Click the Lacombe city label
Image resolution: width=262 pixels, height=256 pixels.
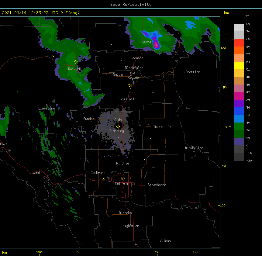coord(137,58)
